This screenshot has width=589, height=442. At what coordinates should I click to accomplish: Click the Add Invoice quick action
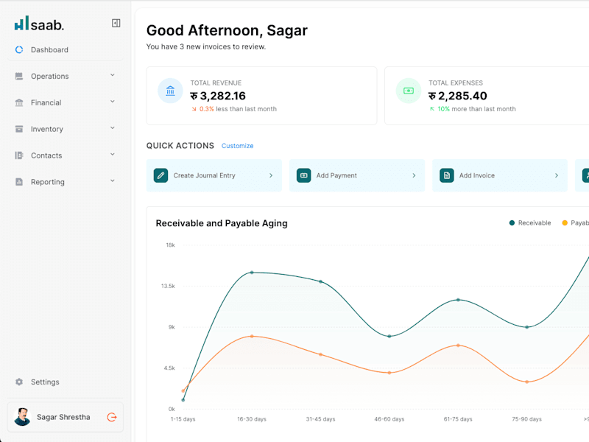pyautogui.click(x=500, y=175)
